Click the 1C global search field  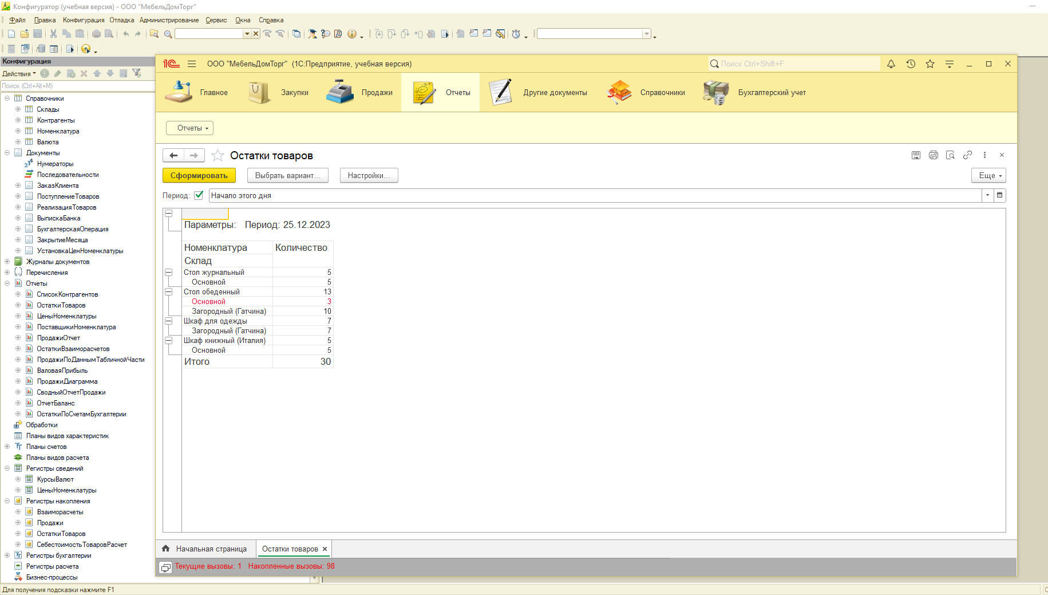pyautogui.click(x=794, y=64)
